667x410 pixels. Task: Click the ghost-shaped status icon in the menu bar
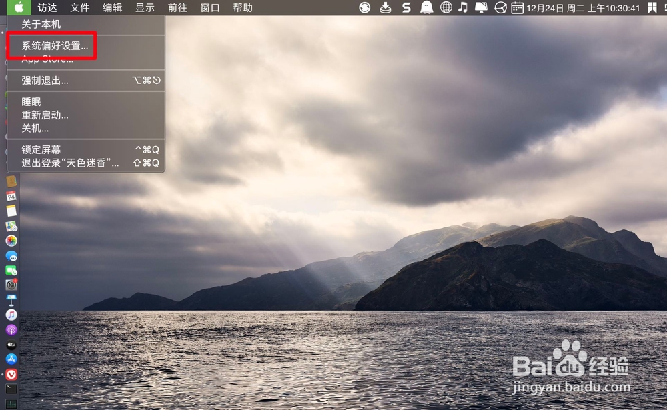pos(426,8)
